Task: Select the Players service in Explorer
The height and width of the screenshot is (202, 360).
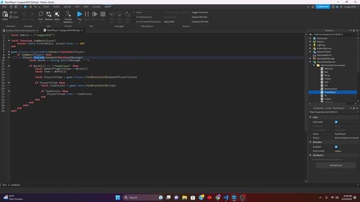Action: [321, 42]
